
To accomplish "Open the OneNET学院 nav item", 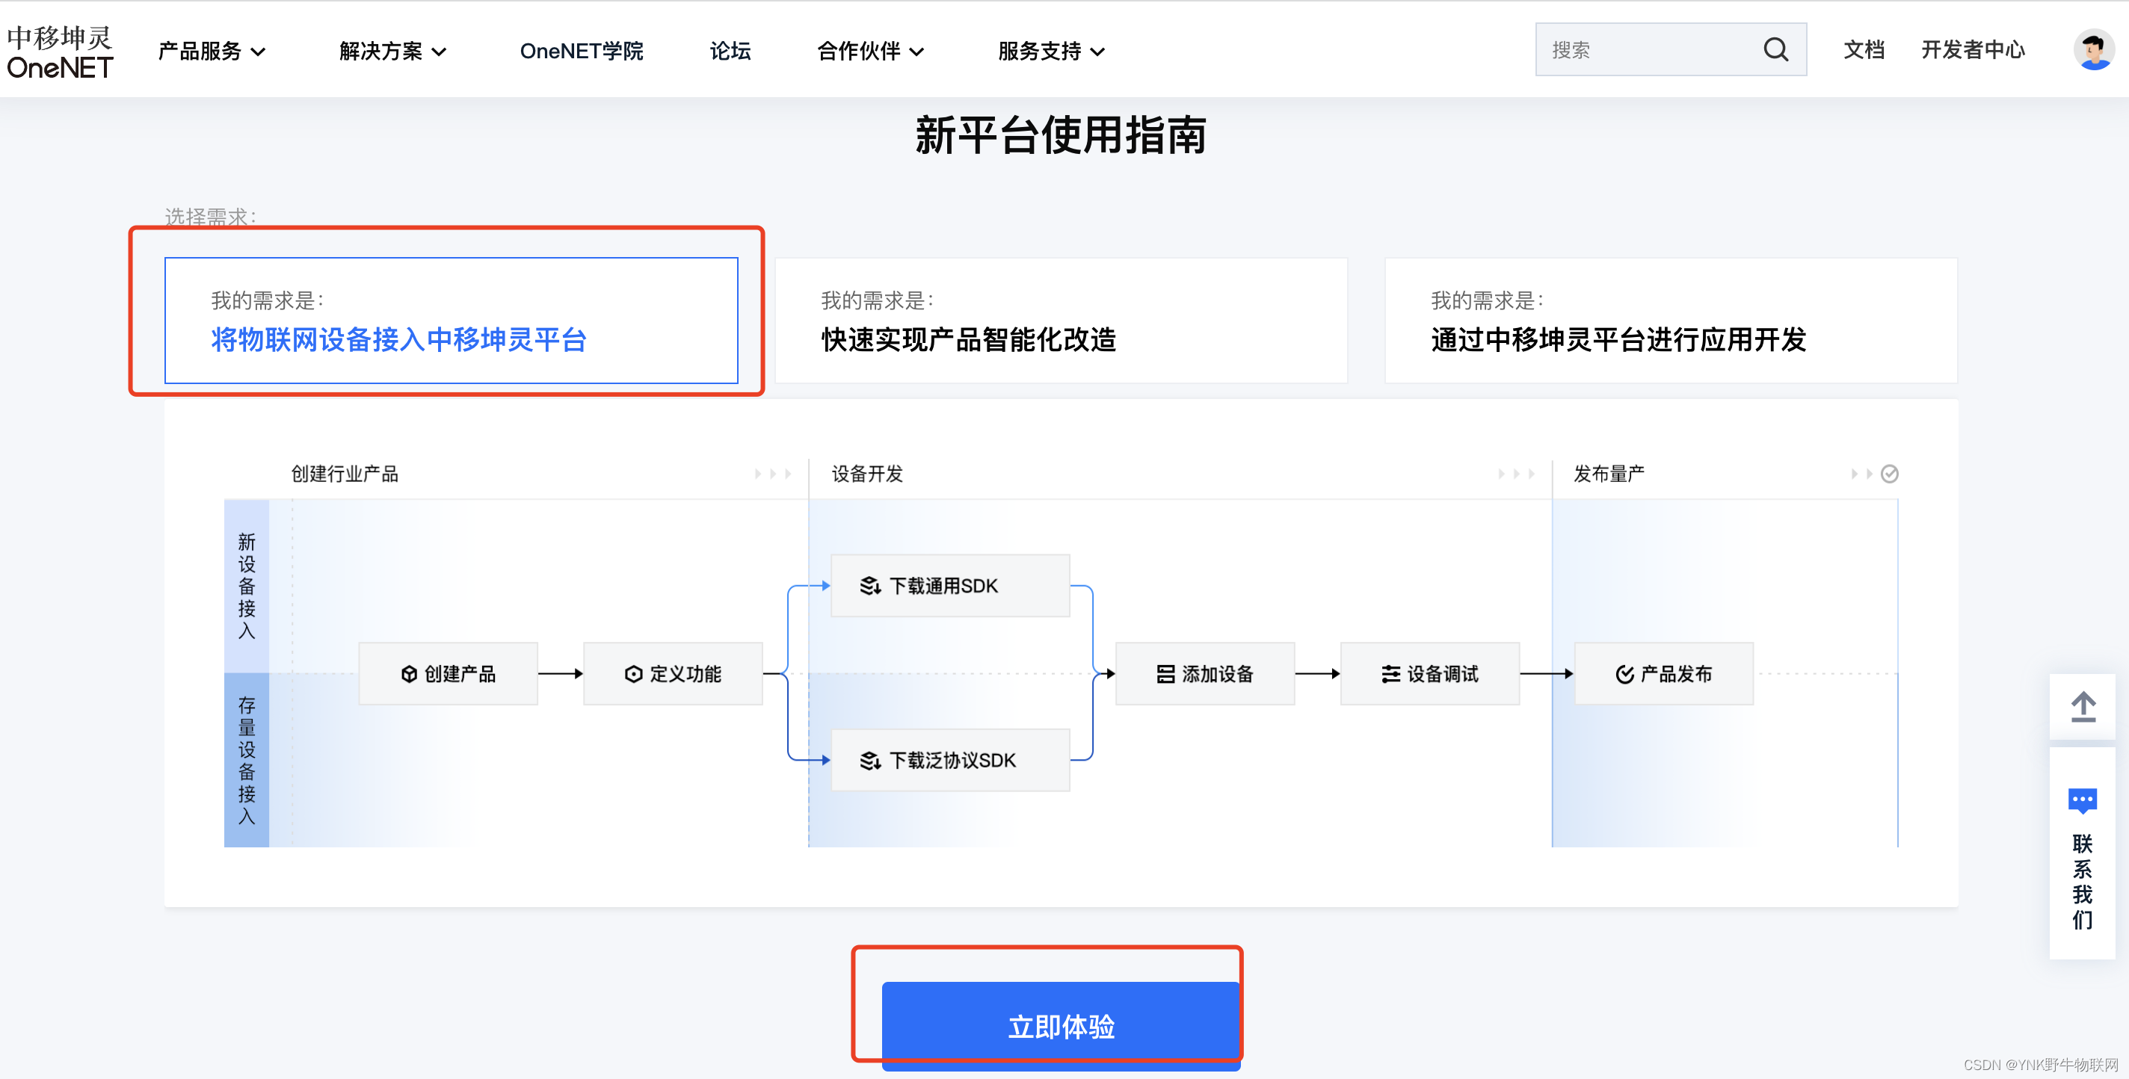I will point(581,52).
